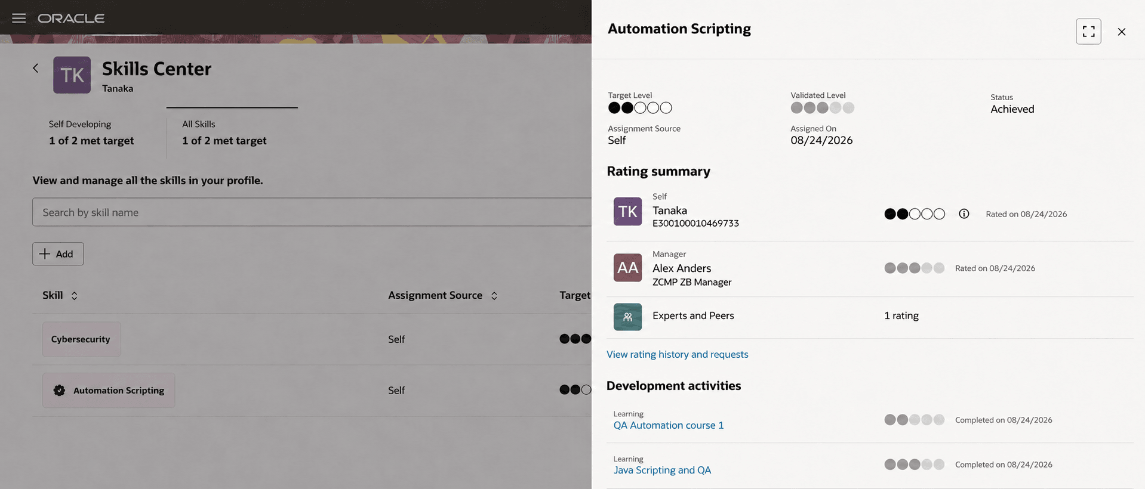Click the Validated Level rating dots
Screen dimensions: 1145x489
pyautogui.click(x=823, y=108)
